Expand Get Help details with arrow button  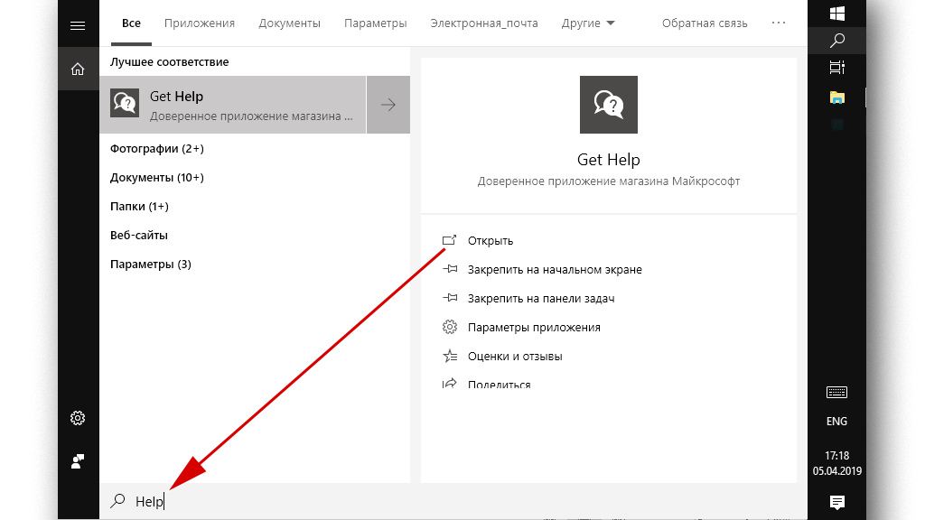coord(388,105)
